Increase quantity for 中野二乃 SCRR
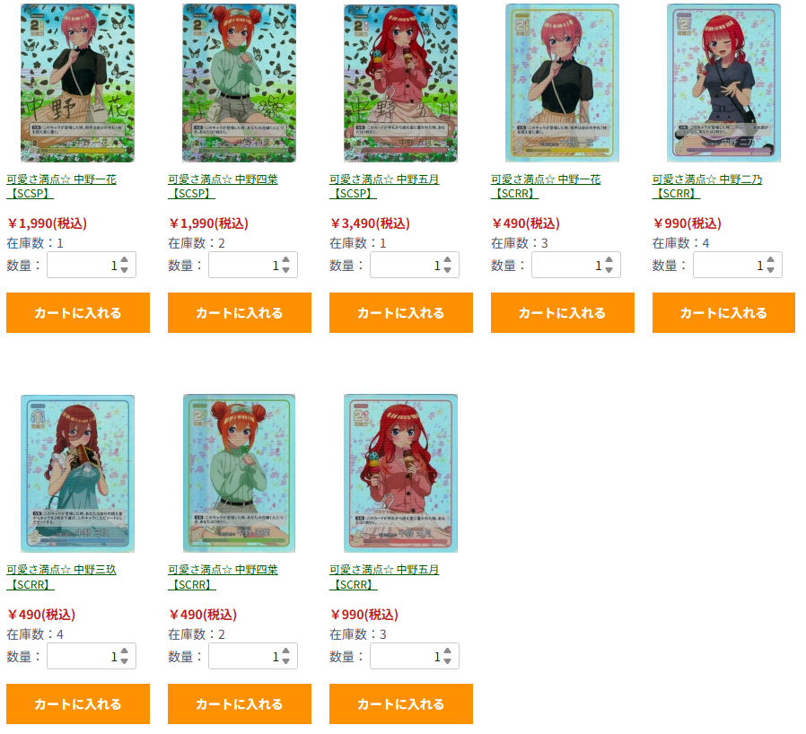The height and width of the screenshot is (734, 806). click(770, 260)
